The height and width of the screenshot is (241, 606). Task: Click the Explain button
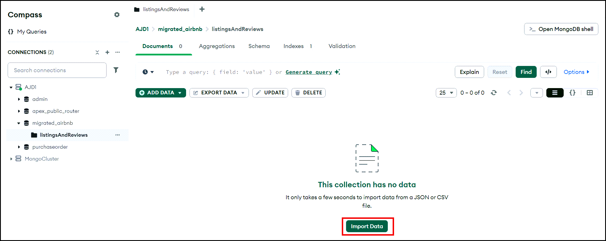pos(469,72)
